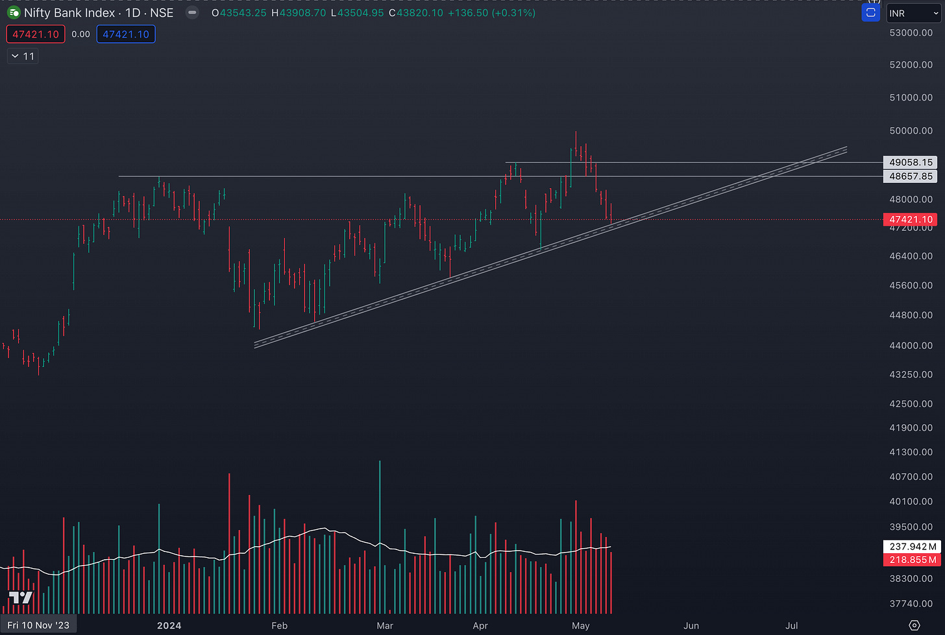Click the Fri 10 Nov '23 date label

[x=38, y=625]
